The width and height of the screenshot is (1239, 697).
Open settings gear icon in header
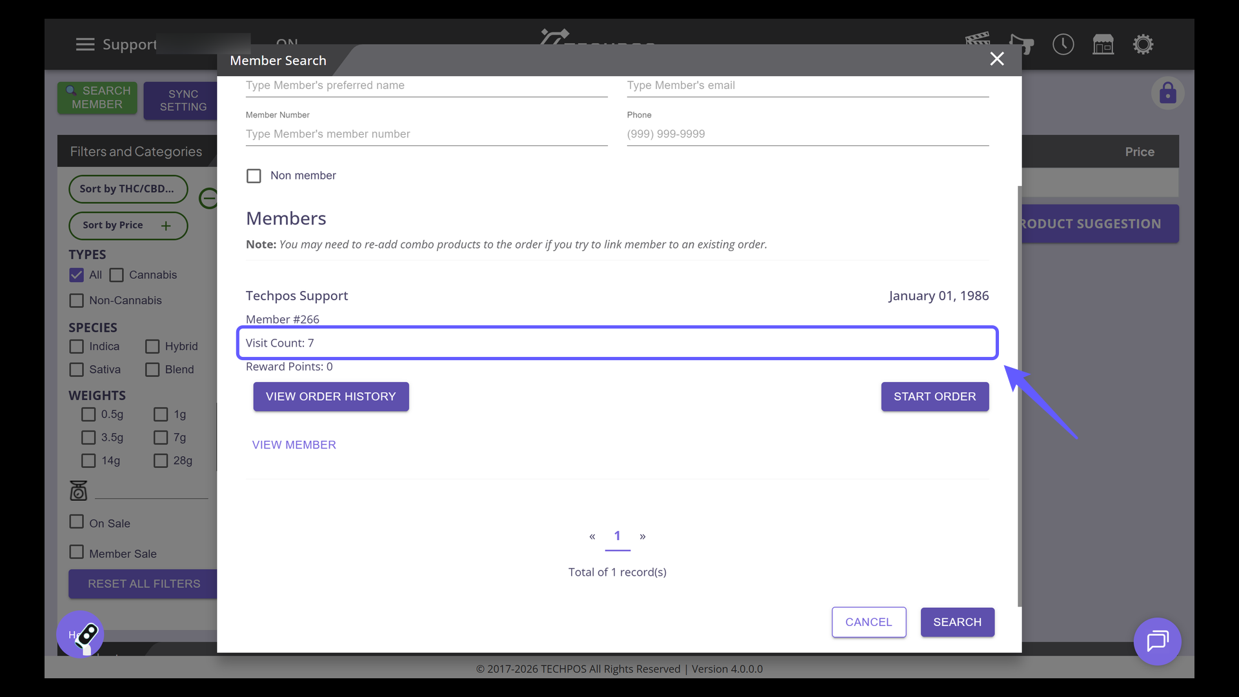coord(1143,45)
